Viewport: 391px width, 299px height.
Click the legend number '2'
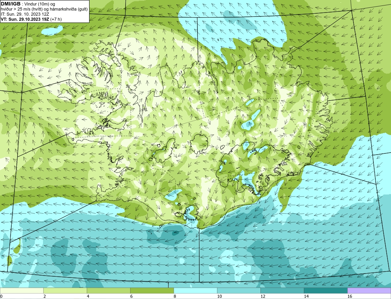pos(45,296)
